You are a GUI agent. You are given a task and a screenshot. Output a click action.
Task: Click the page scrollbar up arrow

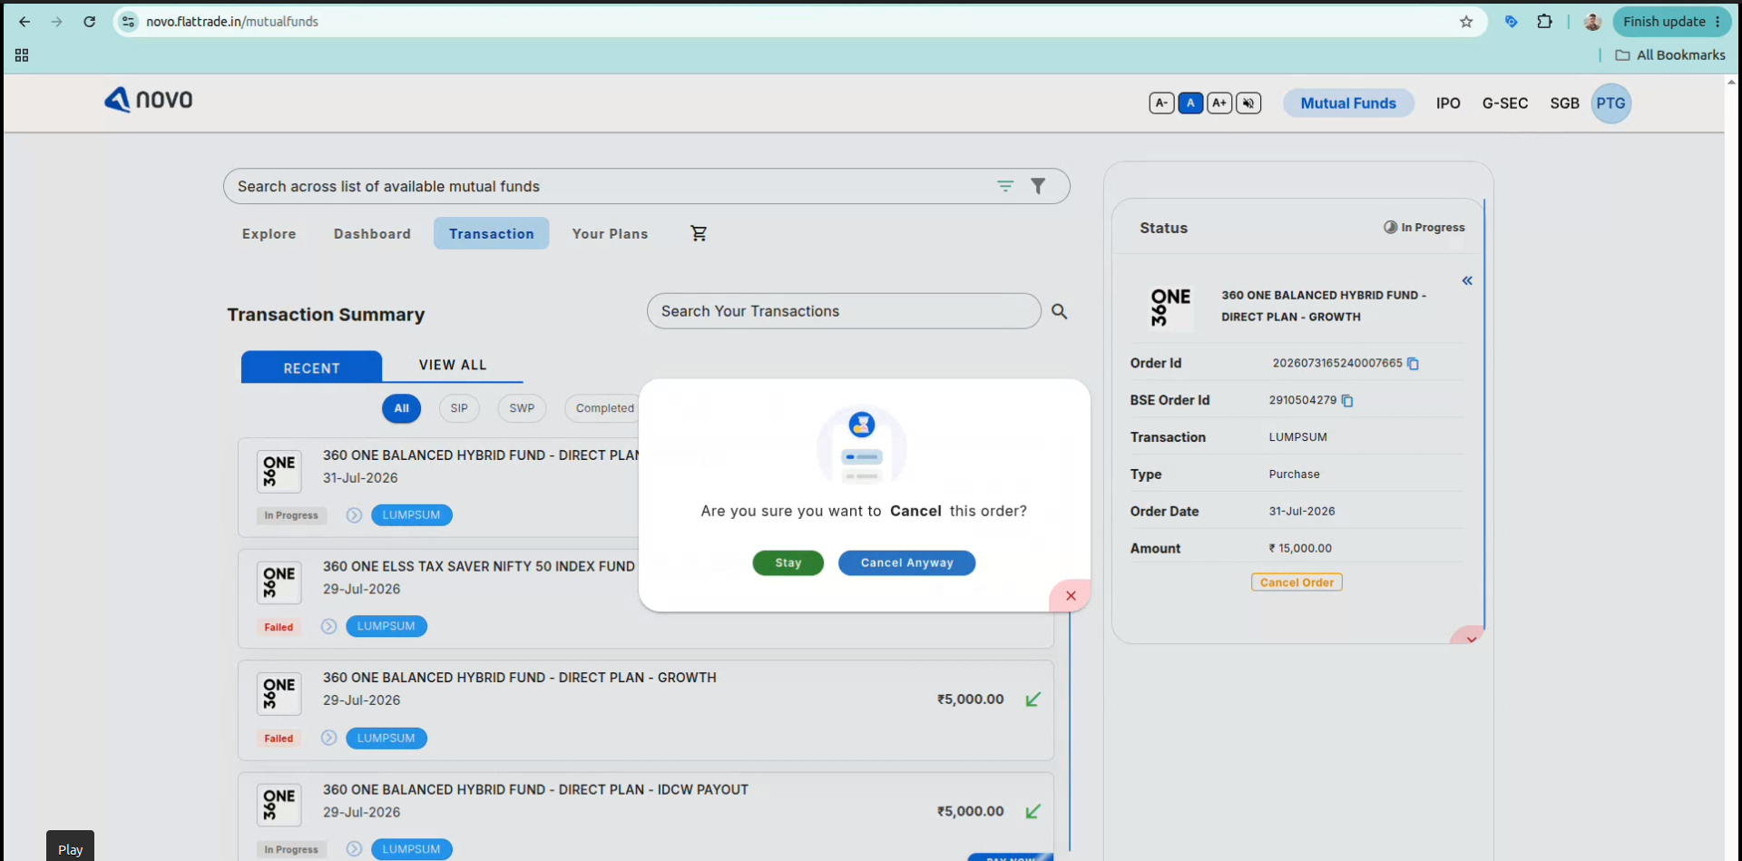point(1731,82)
